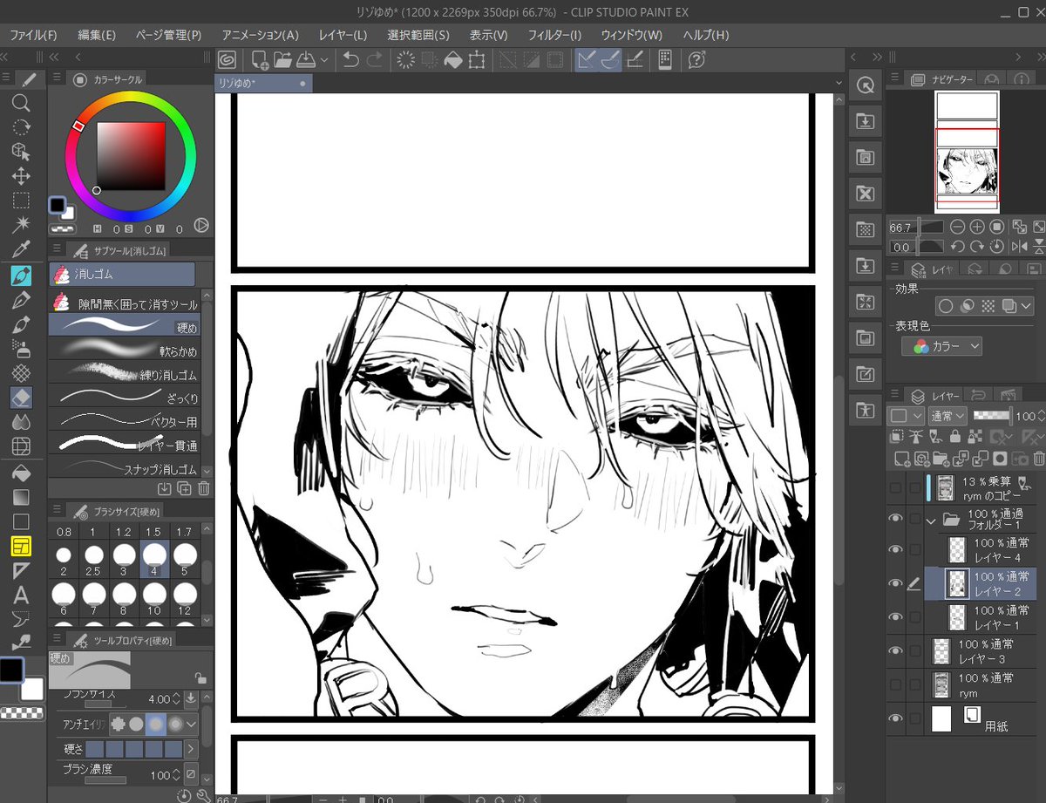The width and height of the screenshot is (1046, 803).
Task: Select the Move layer tool
Action: (x=21, y=176)
